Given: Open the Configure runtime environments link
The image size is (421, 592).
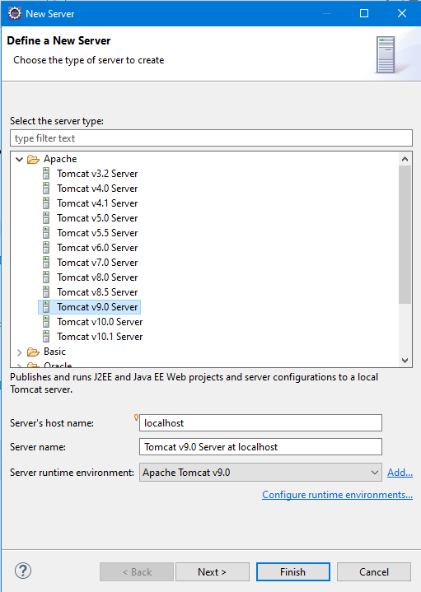Looking at the screenshot, I should tap(337, 495).
